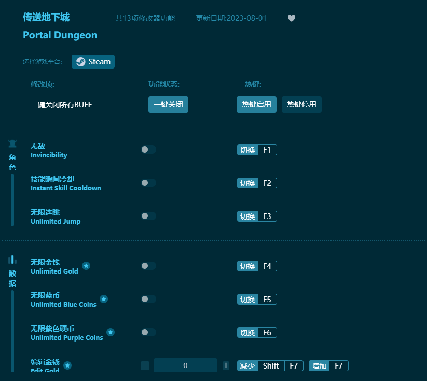Viewport: 427px width, 381px height.
Task: Click the star icon beside Unlimited Gold
Action: tap(86, 265)
